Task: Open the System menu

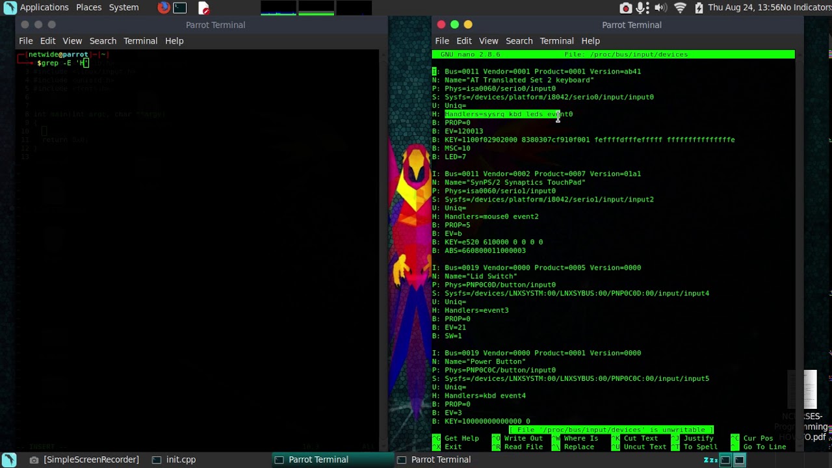Action: click(123, 7)
